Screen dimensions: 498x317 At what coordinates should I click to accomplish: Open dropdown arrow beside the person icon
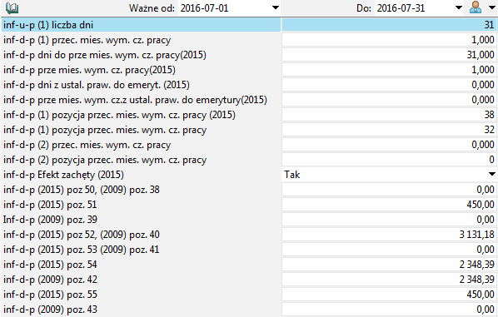click(x=491, y=7)
